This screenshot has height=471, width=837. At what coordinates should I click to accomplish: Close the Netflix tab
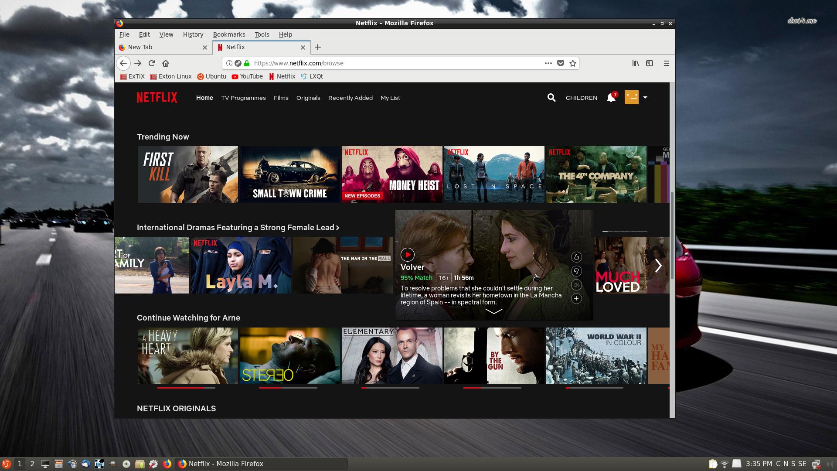(x=303, y=48)
